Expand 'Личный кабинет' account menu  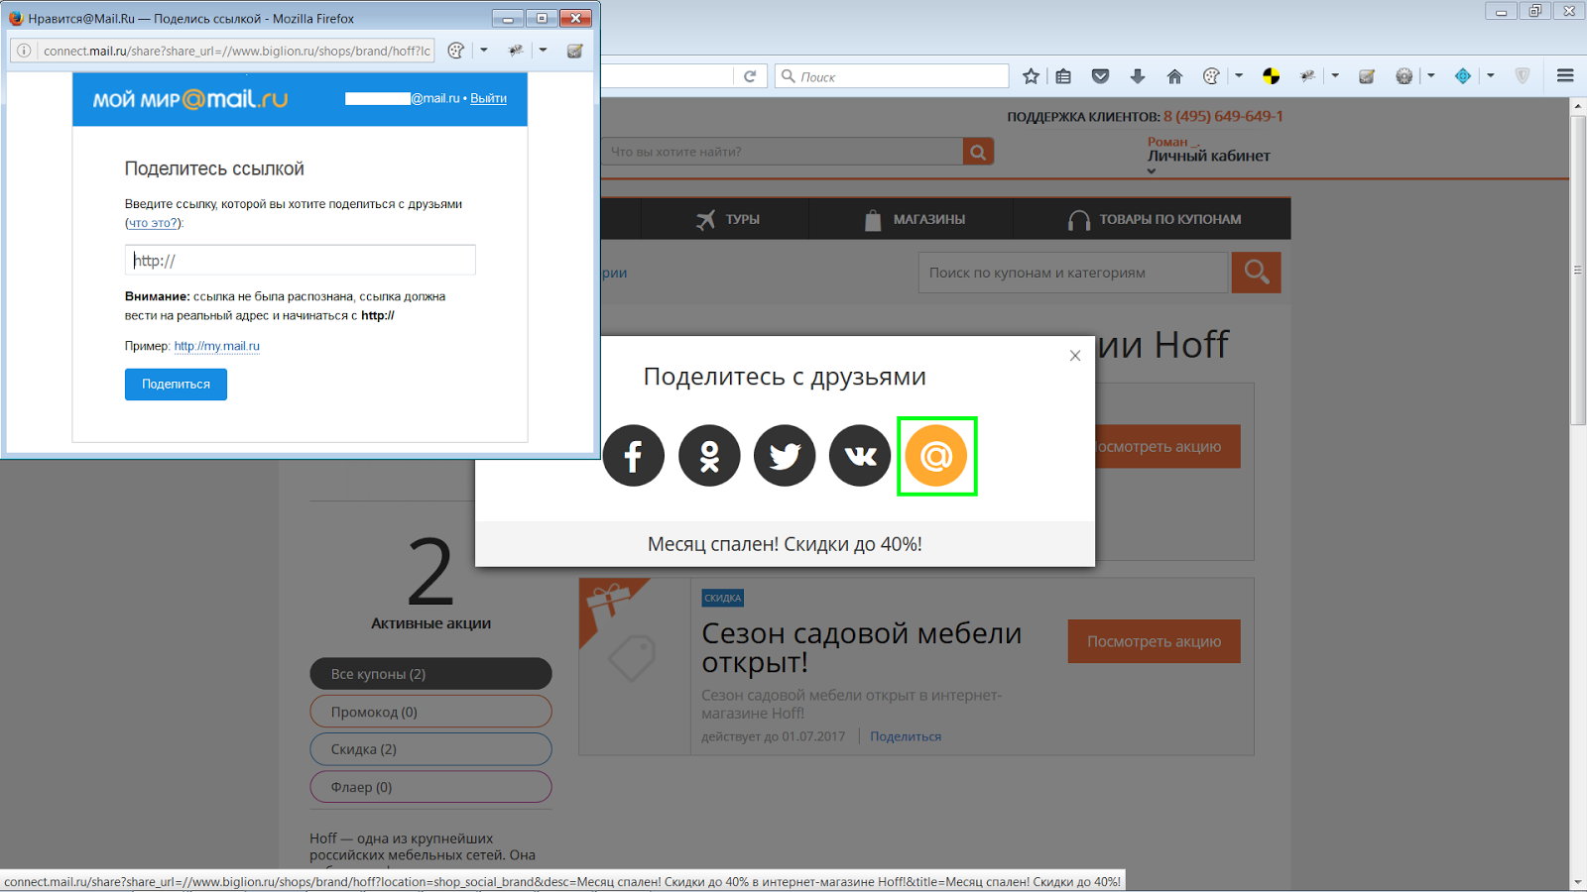coord(1208,157)
